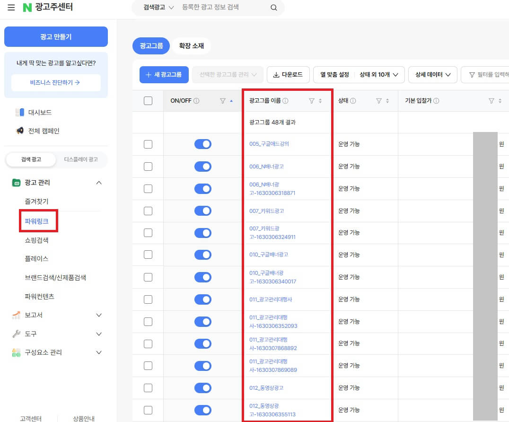Click the filter funnel in 필터를 입력 field
509x422 pixels.
[x=472, y=75]
